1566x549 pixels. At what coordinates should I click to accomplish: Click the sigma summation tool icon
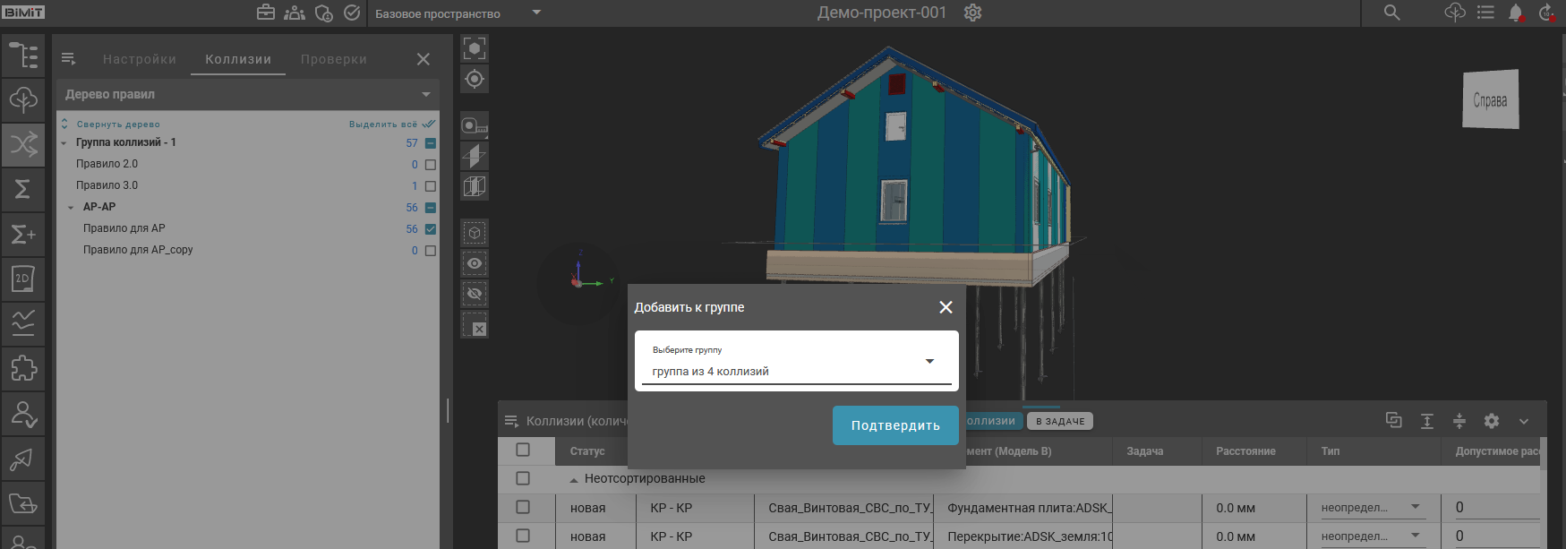(x=23, y=189)
